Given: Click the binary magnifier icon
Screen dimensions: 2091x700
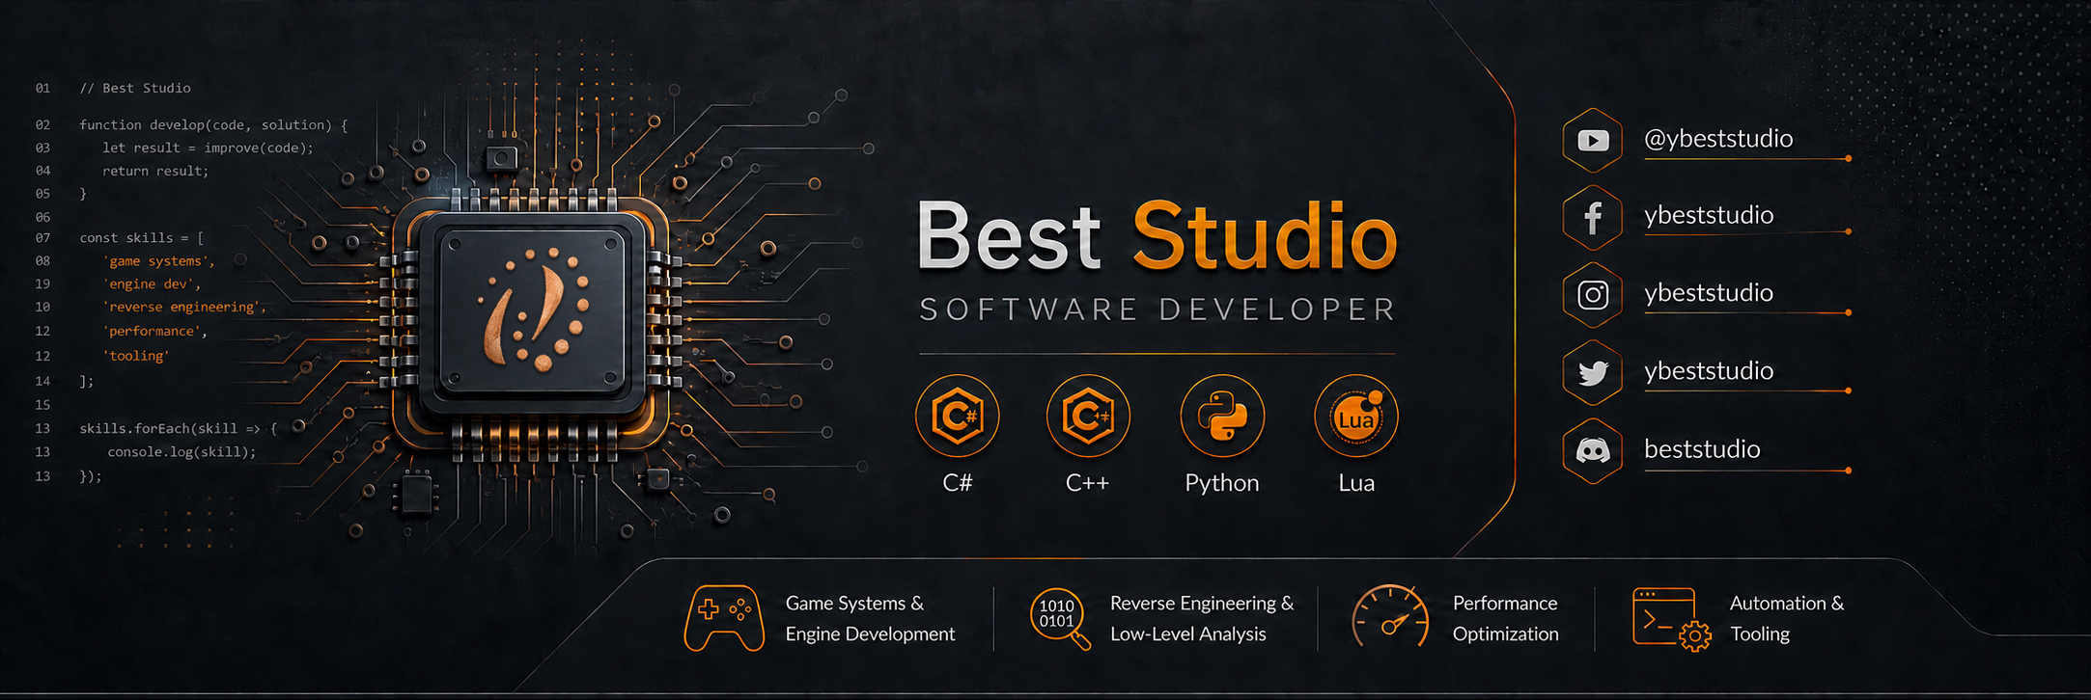Looking at the screenshot, I should click(x=1060, y=618).
